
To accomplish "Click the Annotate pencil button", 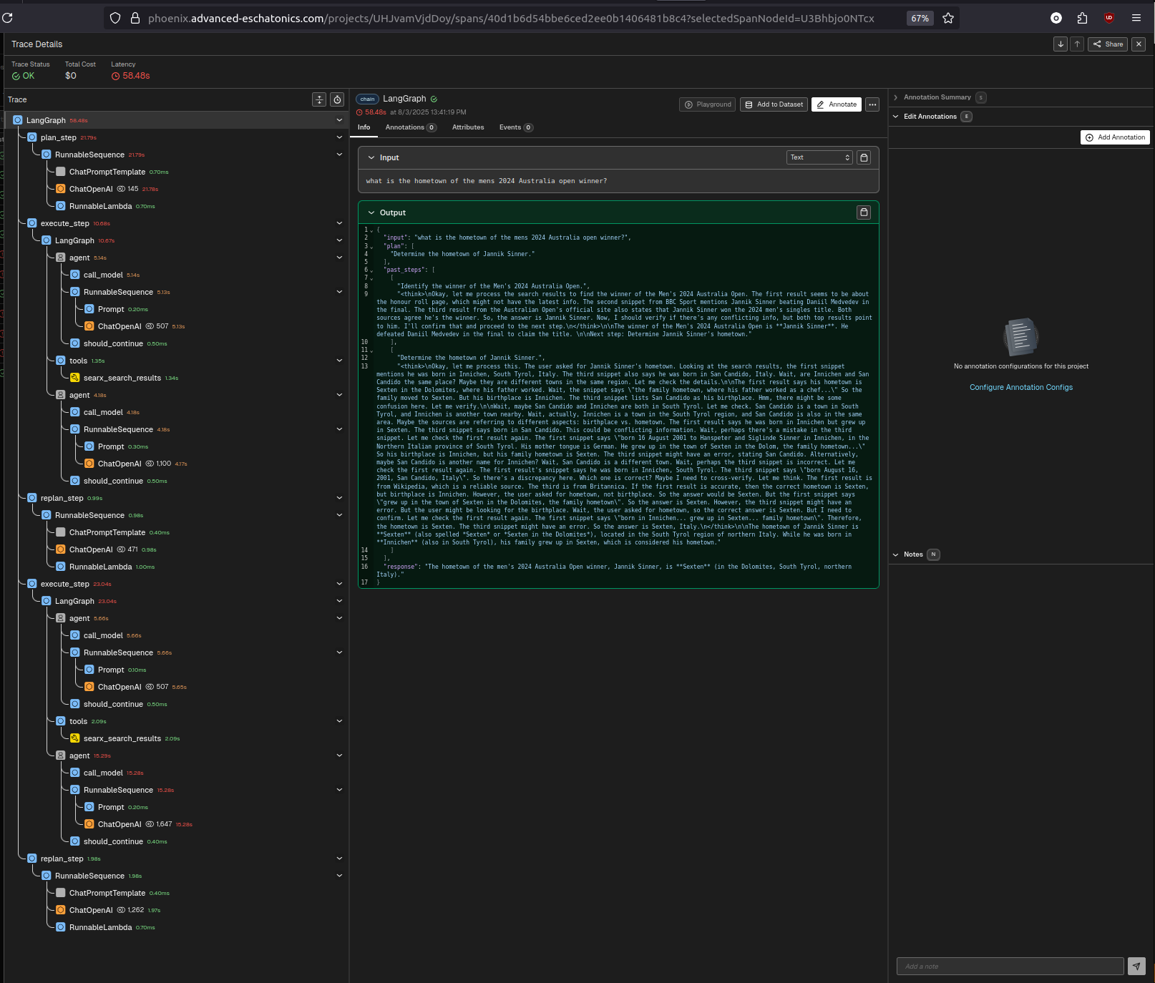I will click(x=836, y=104).
